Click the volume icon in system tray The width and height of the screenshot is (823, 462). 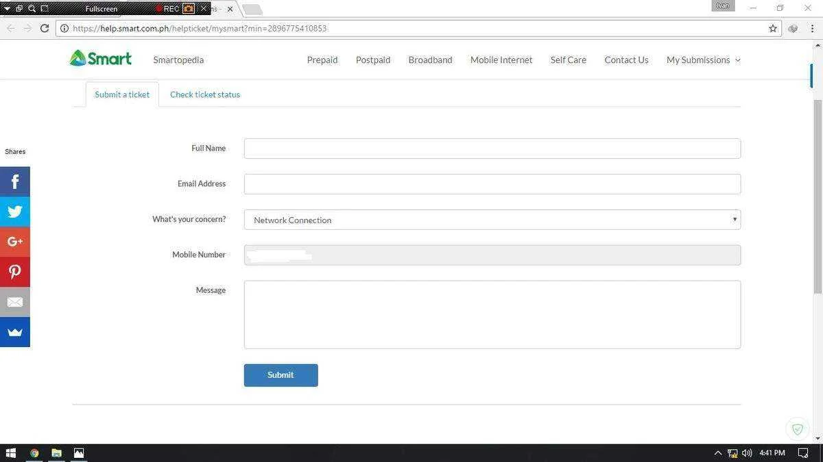(x=747, y=452)
